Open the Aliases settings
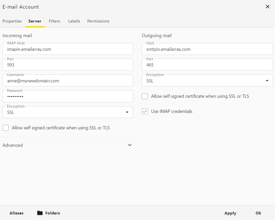The width and height of the screenshot is (275, 220). [x=16, y=213]
